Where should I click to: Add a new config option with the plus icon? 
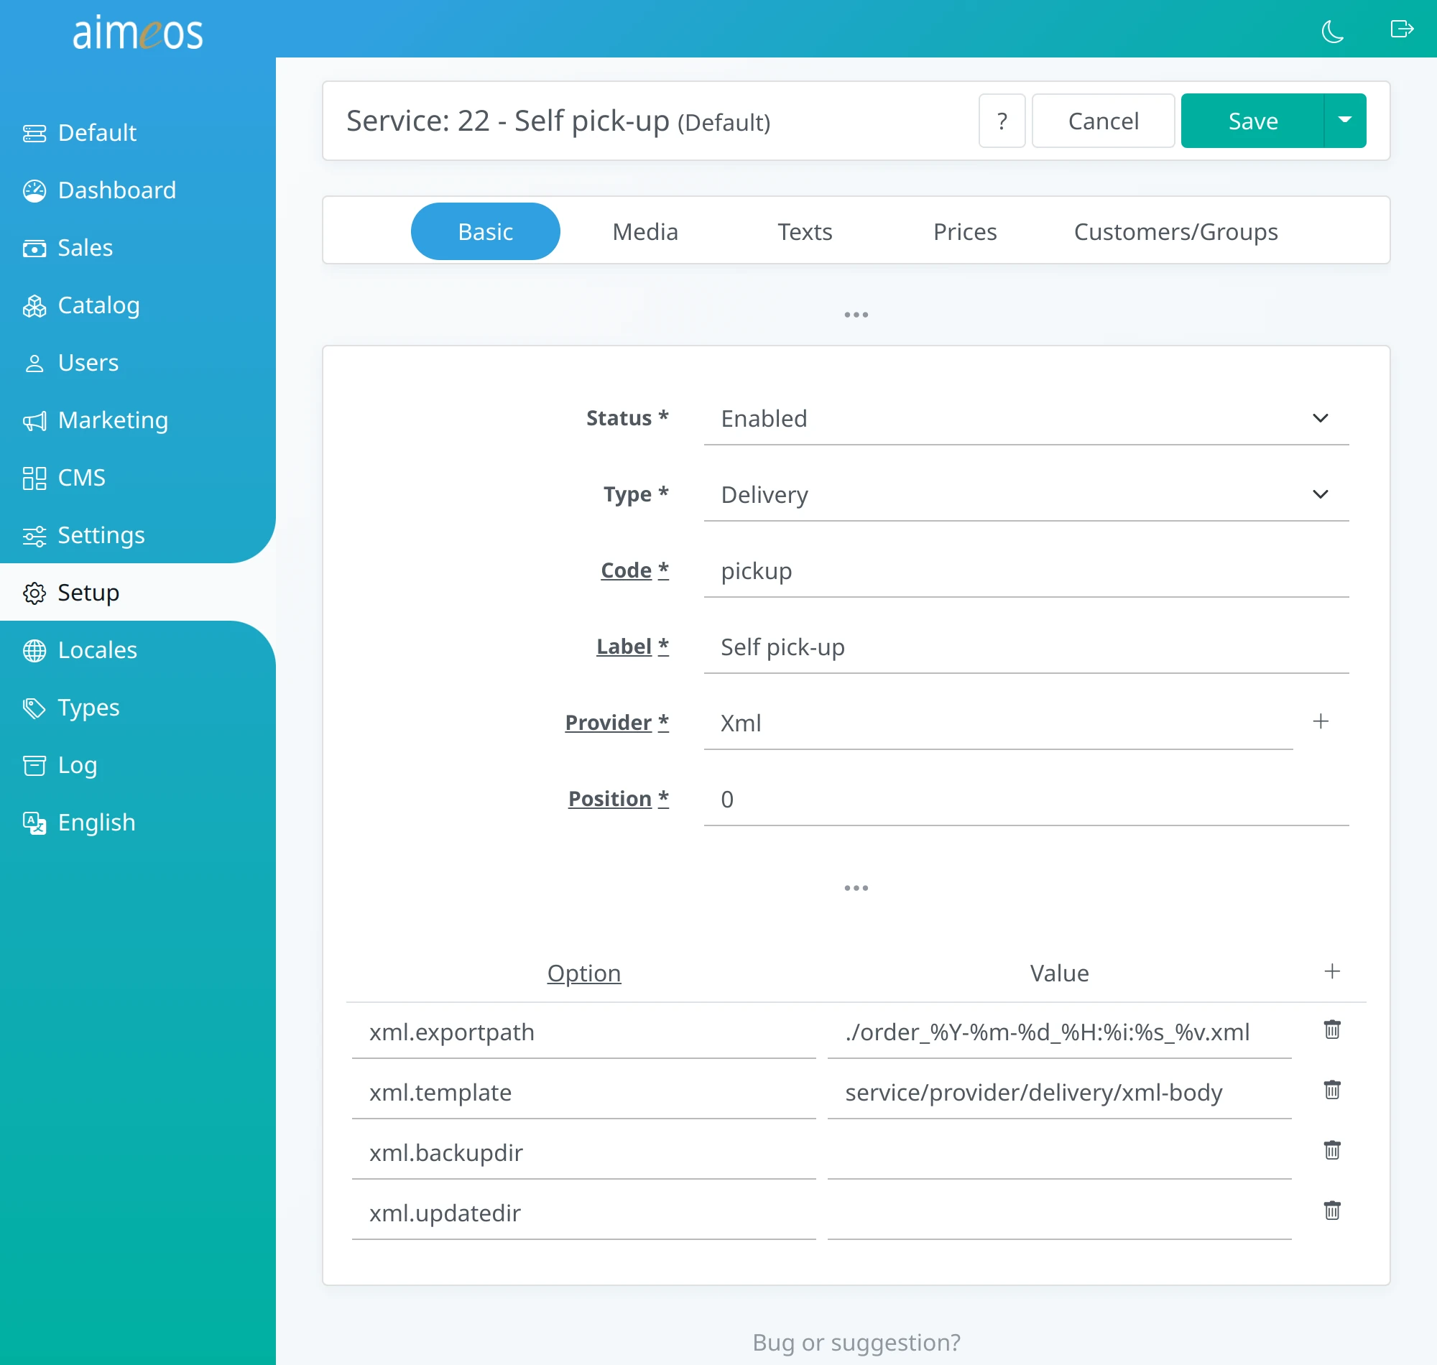pyautogui.click(x=1331, y=971)
